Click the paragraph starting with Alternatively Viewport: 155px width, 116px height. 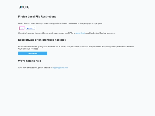tap(67, 33)
